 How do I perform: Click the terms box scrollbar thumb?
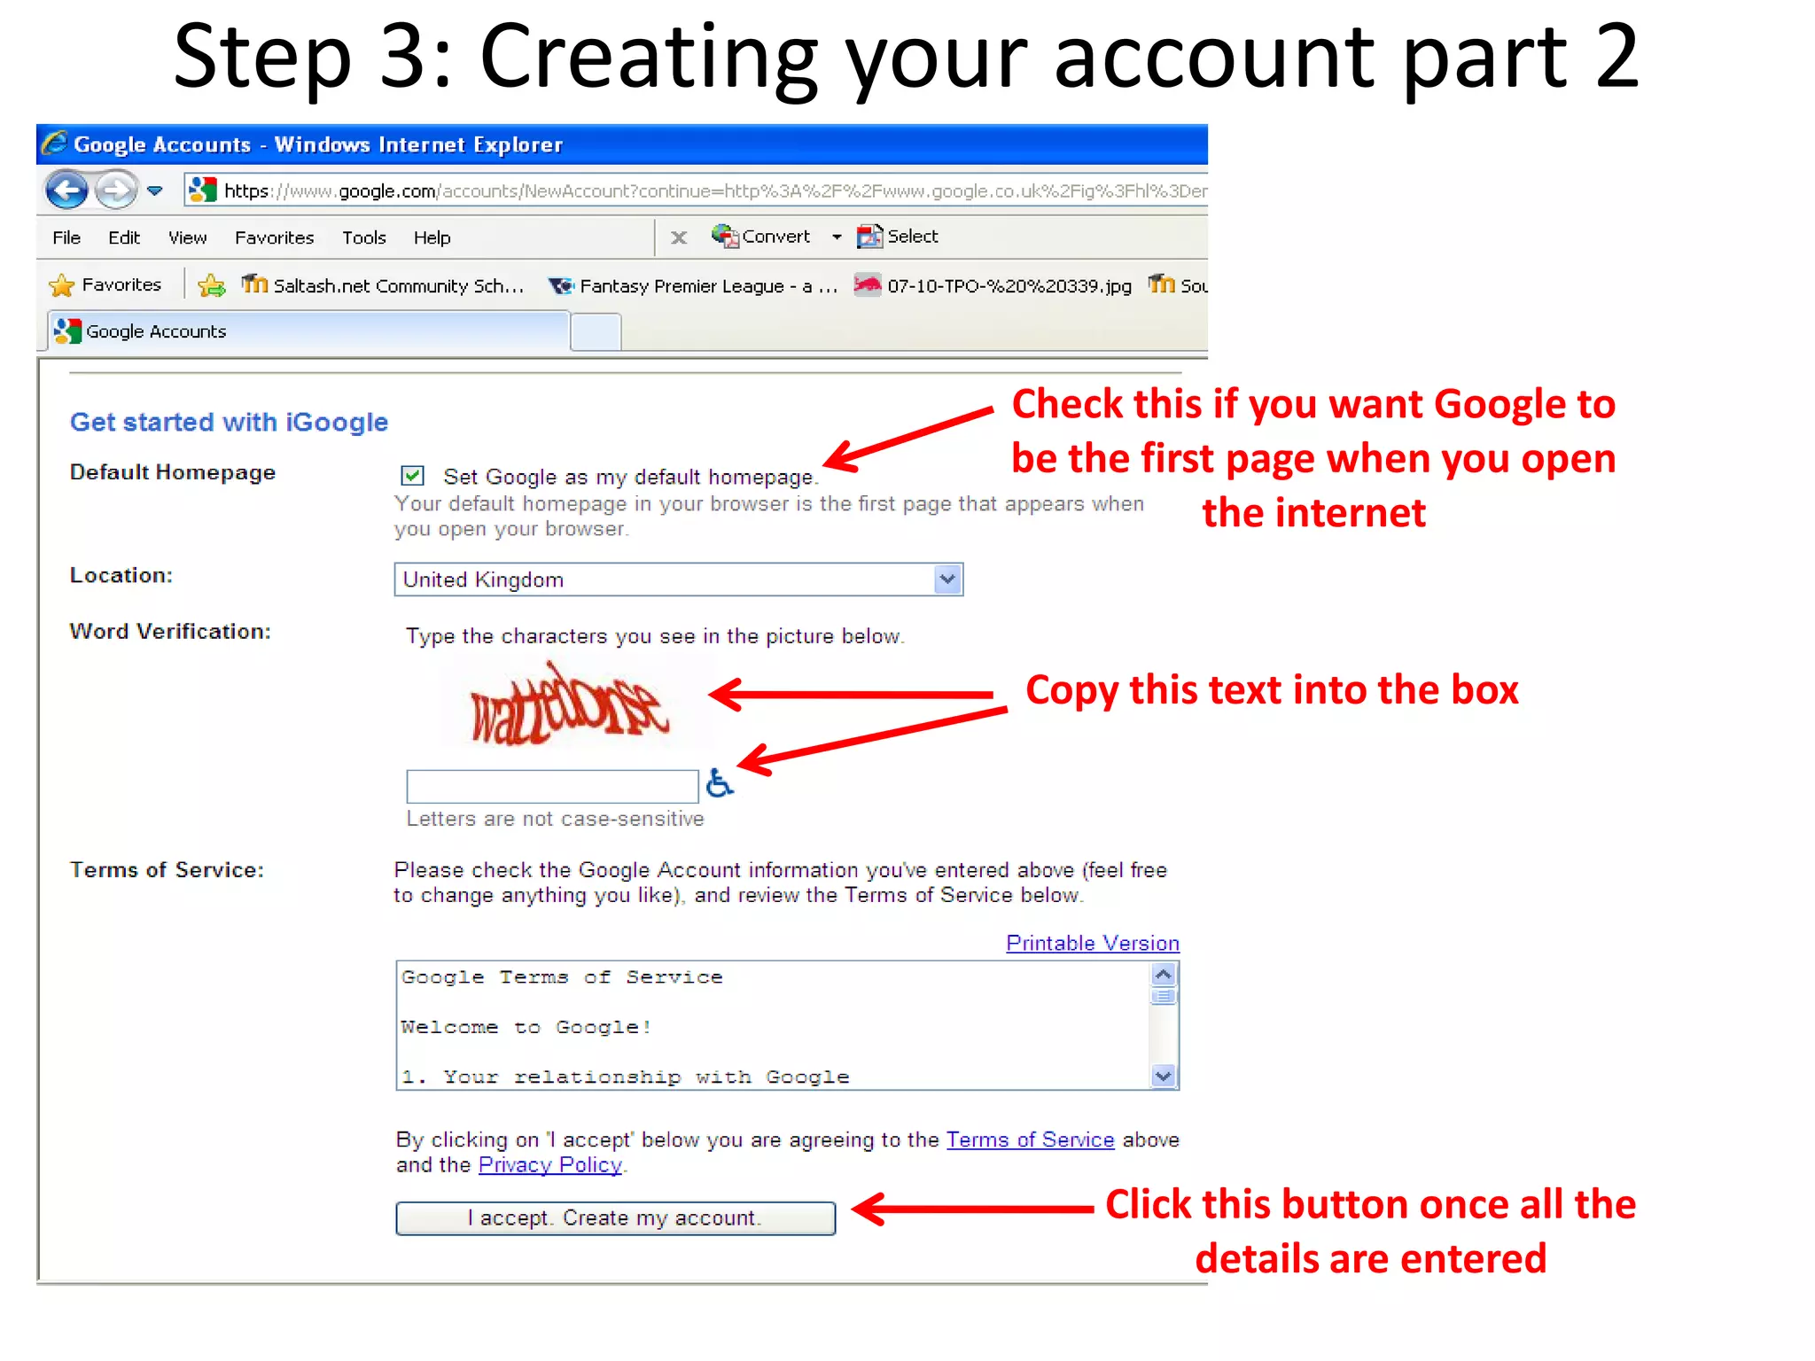pyautogui.click(x=1164, y=997)
